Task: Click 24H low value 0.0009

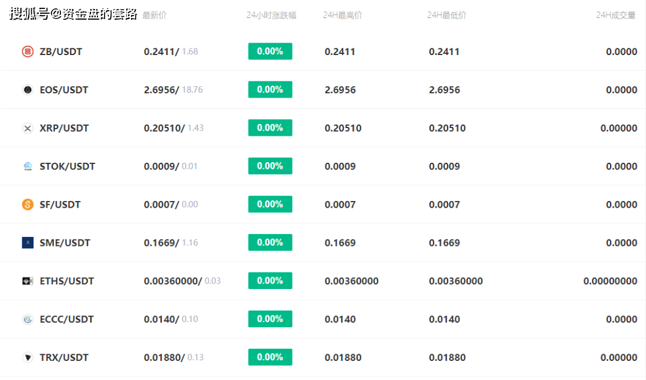Action: (x=444, y=166)
